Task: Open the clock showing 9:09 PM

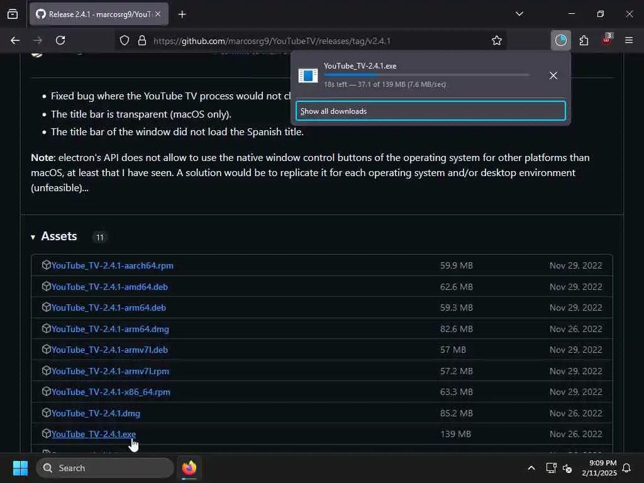Action: [x=599, y=468]
